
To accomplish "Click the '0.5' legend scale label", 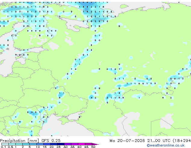I will [10, 147].
